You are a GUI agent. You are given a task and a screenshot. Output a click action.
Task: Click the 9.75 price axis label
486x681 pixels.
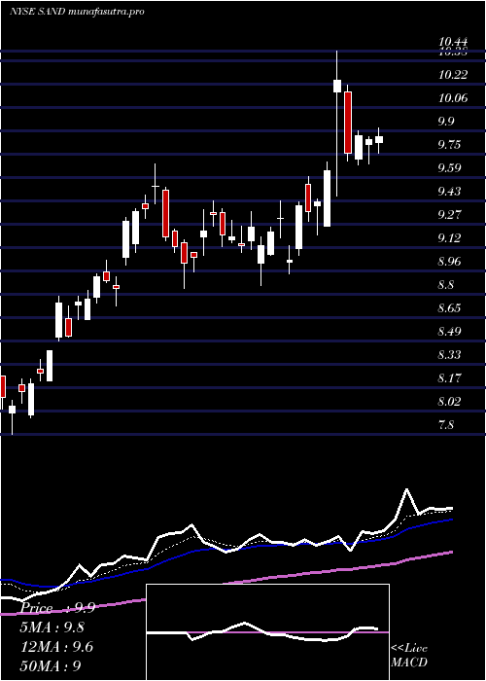(449, 145)
